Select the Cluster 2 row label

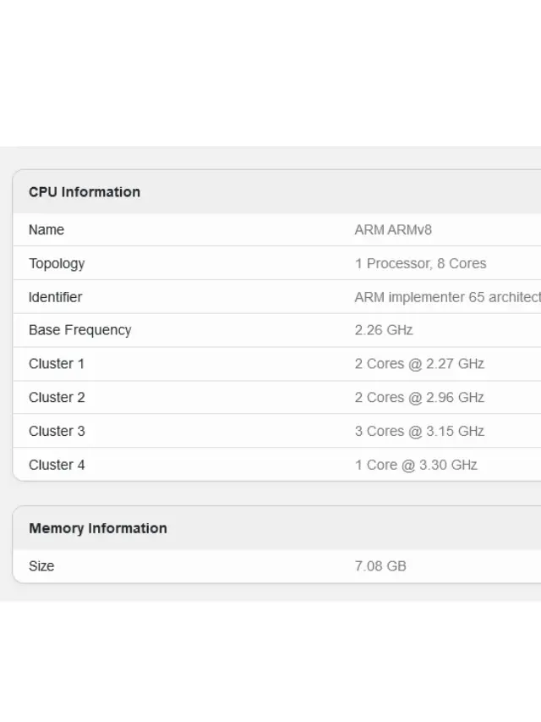point(57,397)
